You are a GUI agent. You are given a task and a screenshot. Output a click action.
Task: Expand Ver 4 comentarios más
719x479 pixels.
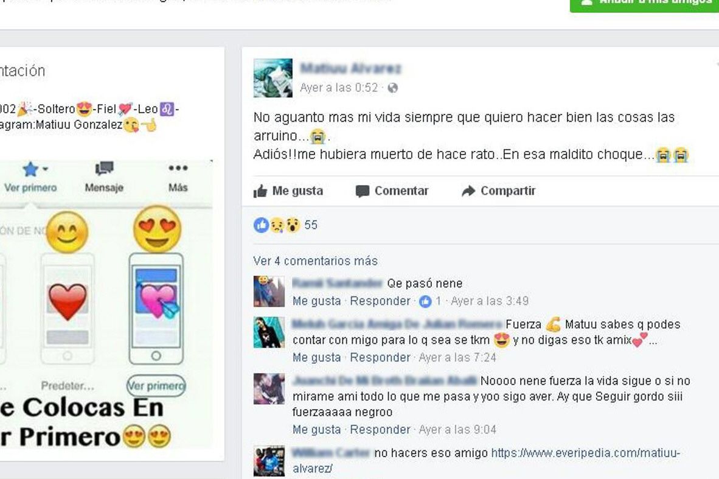[x=316, y=261]
